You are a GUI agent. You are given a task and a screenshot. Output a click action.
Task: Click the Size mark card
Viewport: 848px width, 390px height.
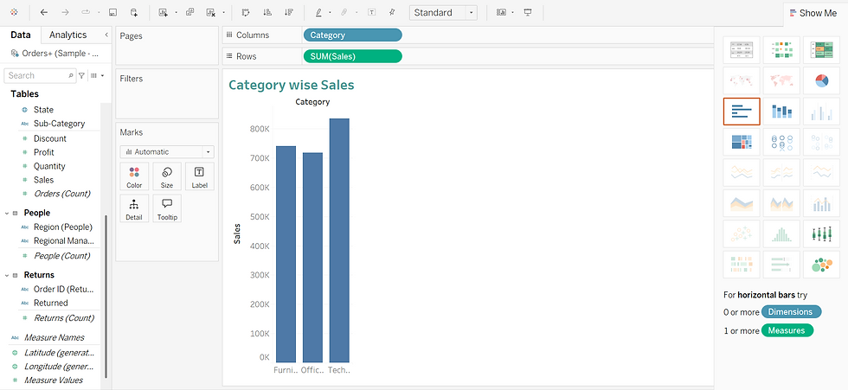click(166, 176)
